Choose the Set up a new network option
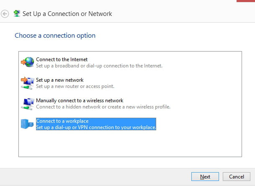255x186 pixels. coord(60,80)
